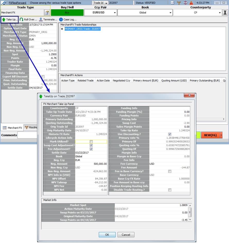229x245 pixels.
Task: Click the Market Spot value 1.0809
Action: [x=151, y=205]
